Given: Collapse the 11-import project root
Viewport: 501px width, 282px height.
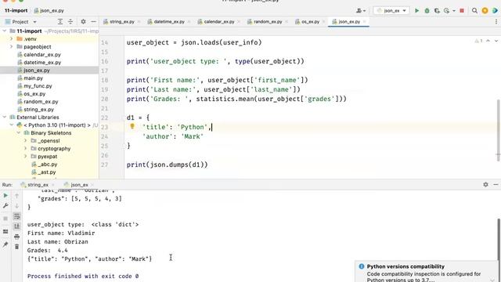Looking at the screenshot, I should 5,31.
